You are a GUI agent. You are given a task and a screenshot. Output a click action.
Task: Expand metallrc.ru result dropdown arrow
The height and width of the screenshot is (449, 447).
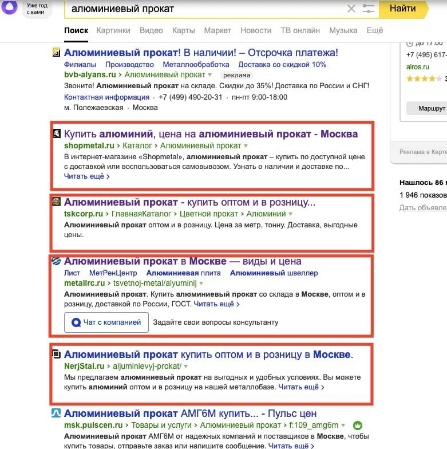[201, 283]
